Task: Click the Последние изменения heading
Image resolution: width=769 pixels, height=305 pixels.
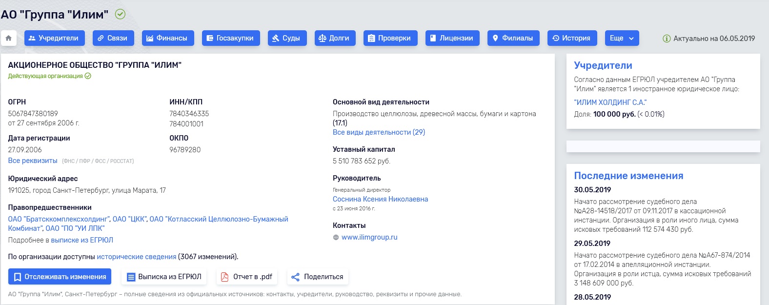Action: (628, 176)
